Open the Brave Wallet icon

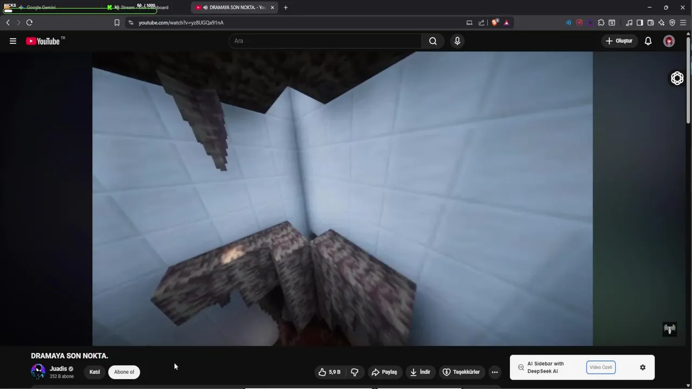point(650,23)
